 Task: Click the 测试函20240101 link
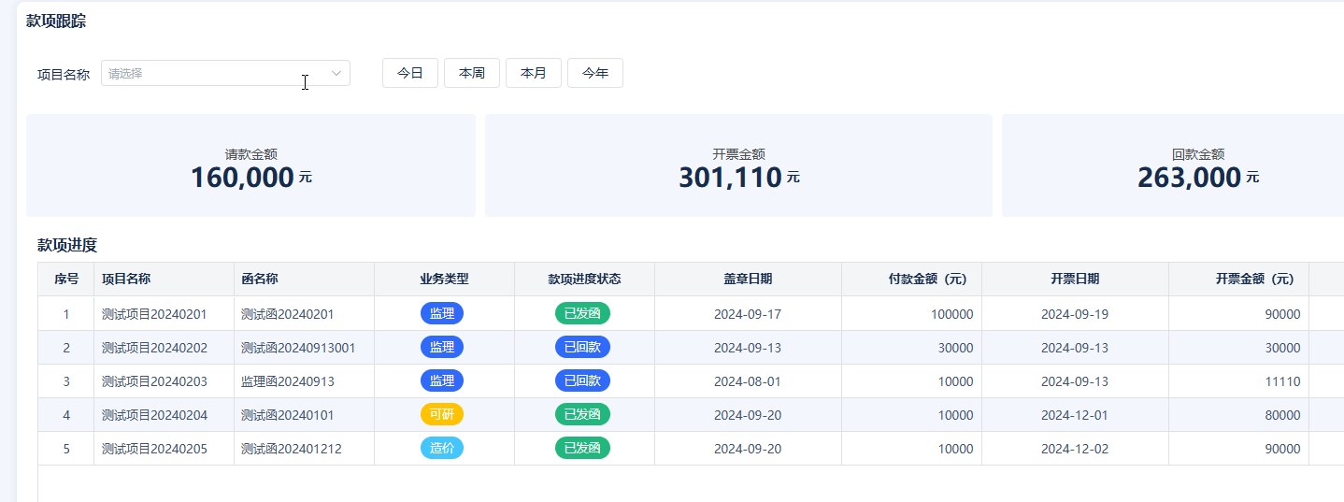coord(287,415)
